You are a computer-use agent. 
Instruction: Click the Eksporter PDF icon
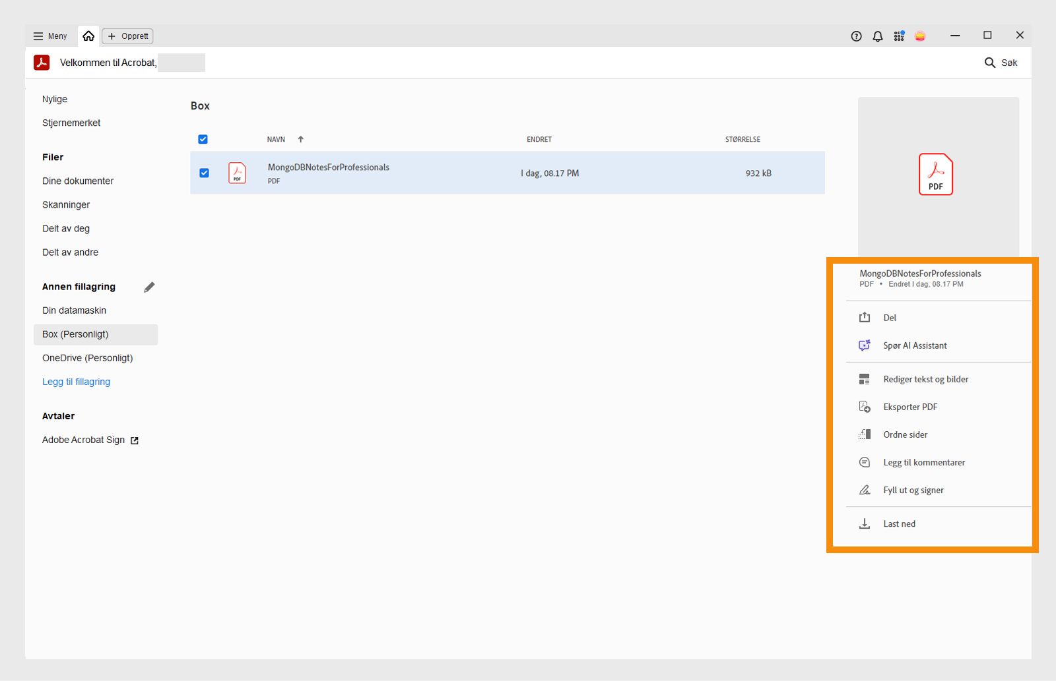(x=865, y=407)
